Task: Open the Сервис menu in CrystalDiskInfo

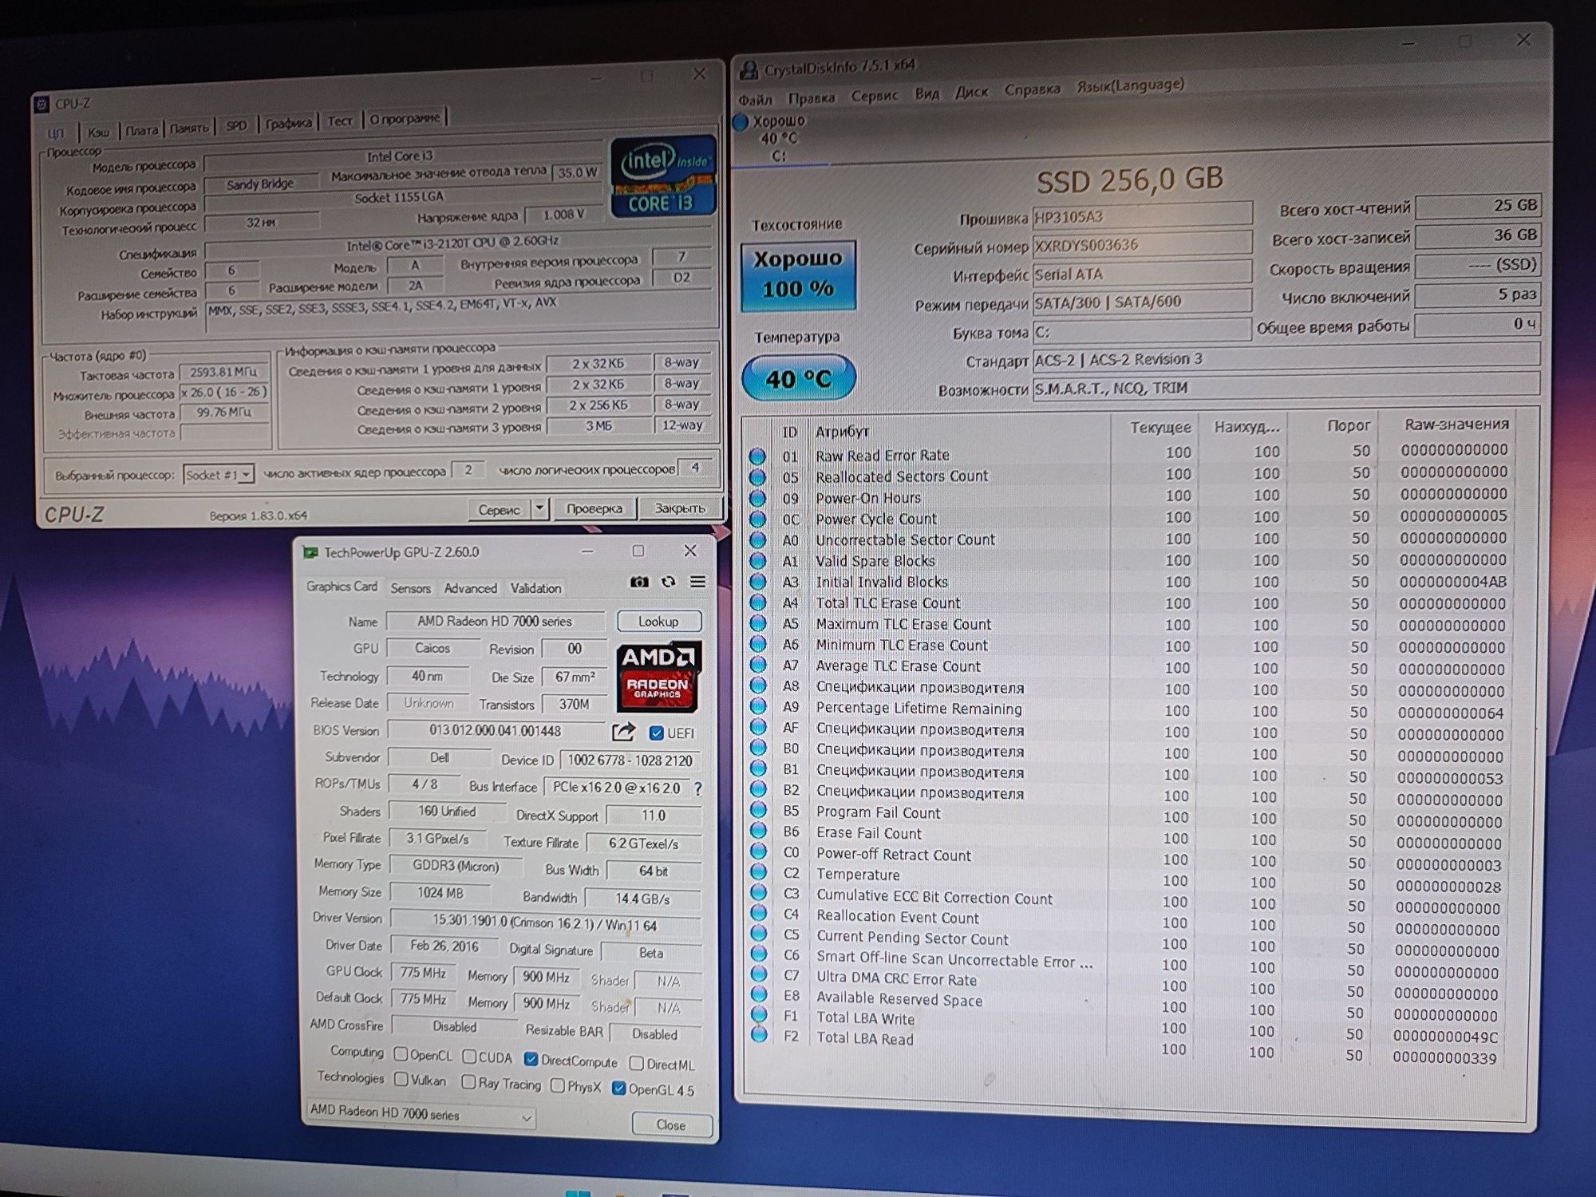Action: [875, 96]
